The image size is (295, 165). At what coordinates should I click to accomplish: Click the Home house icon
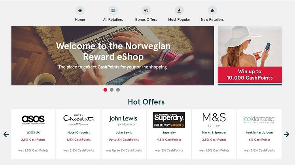pyautogui.click(x=80, y=11)
